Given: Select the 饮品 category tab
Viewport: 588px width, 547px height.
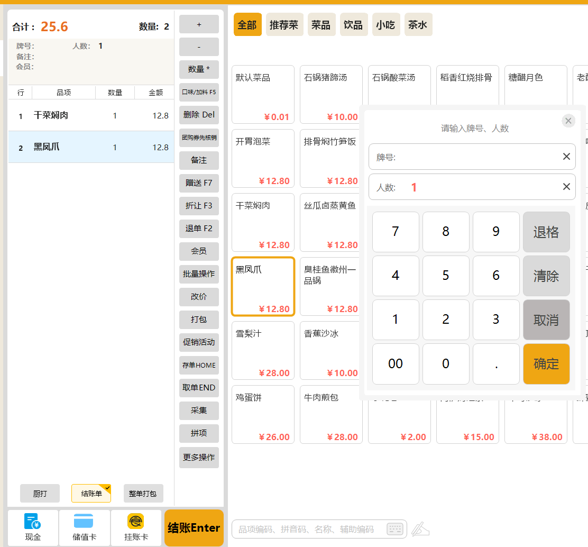Looking at the screenshot, I should click(354, 25).
